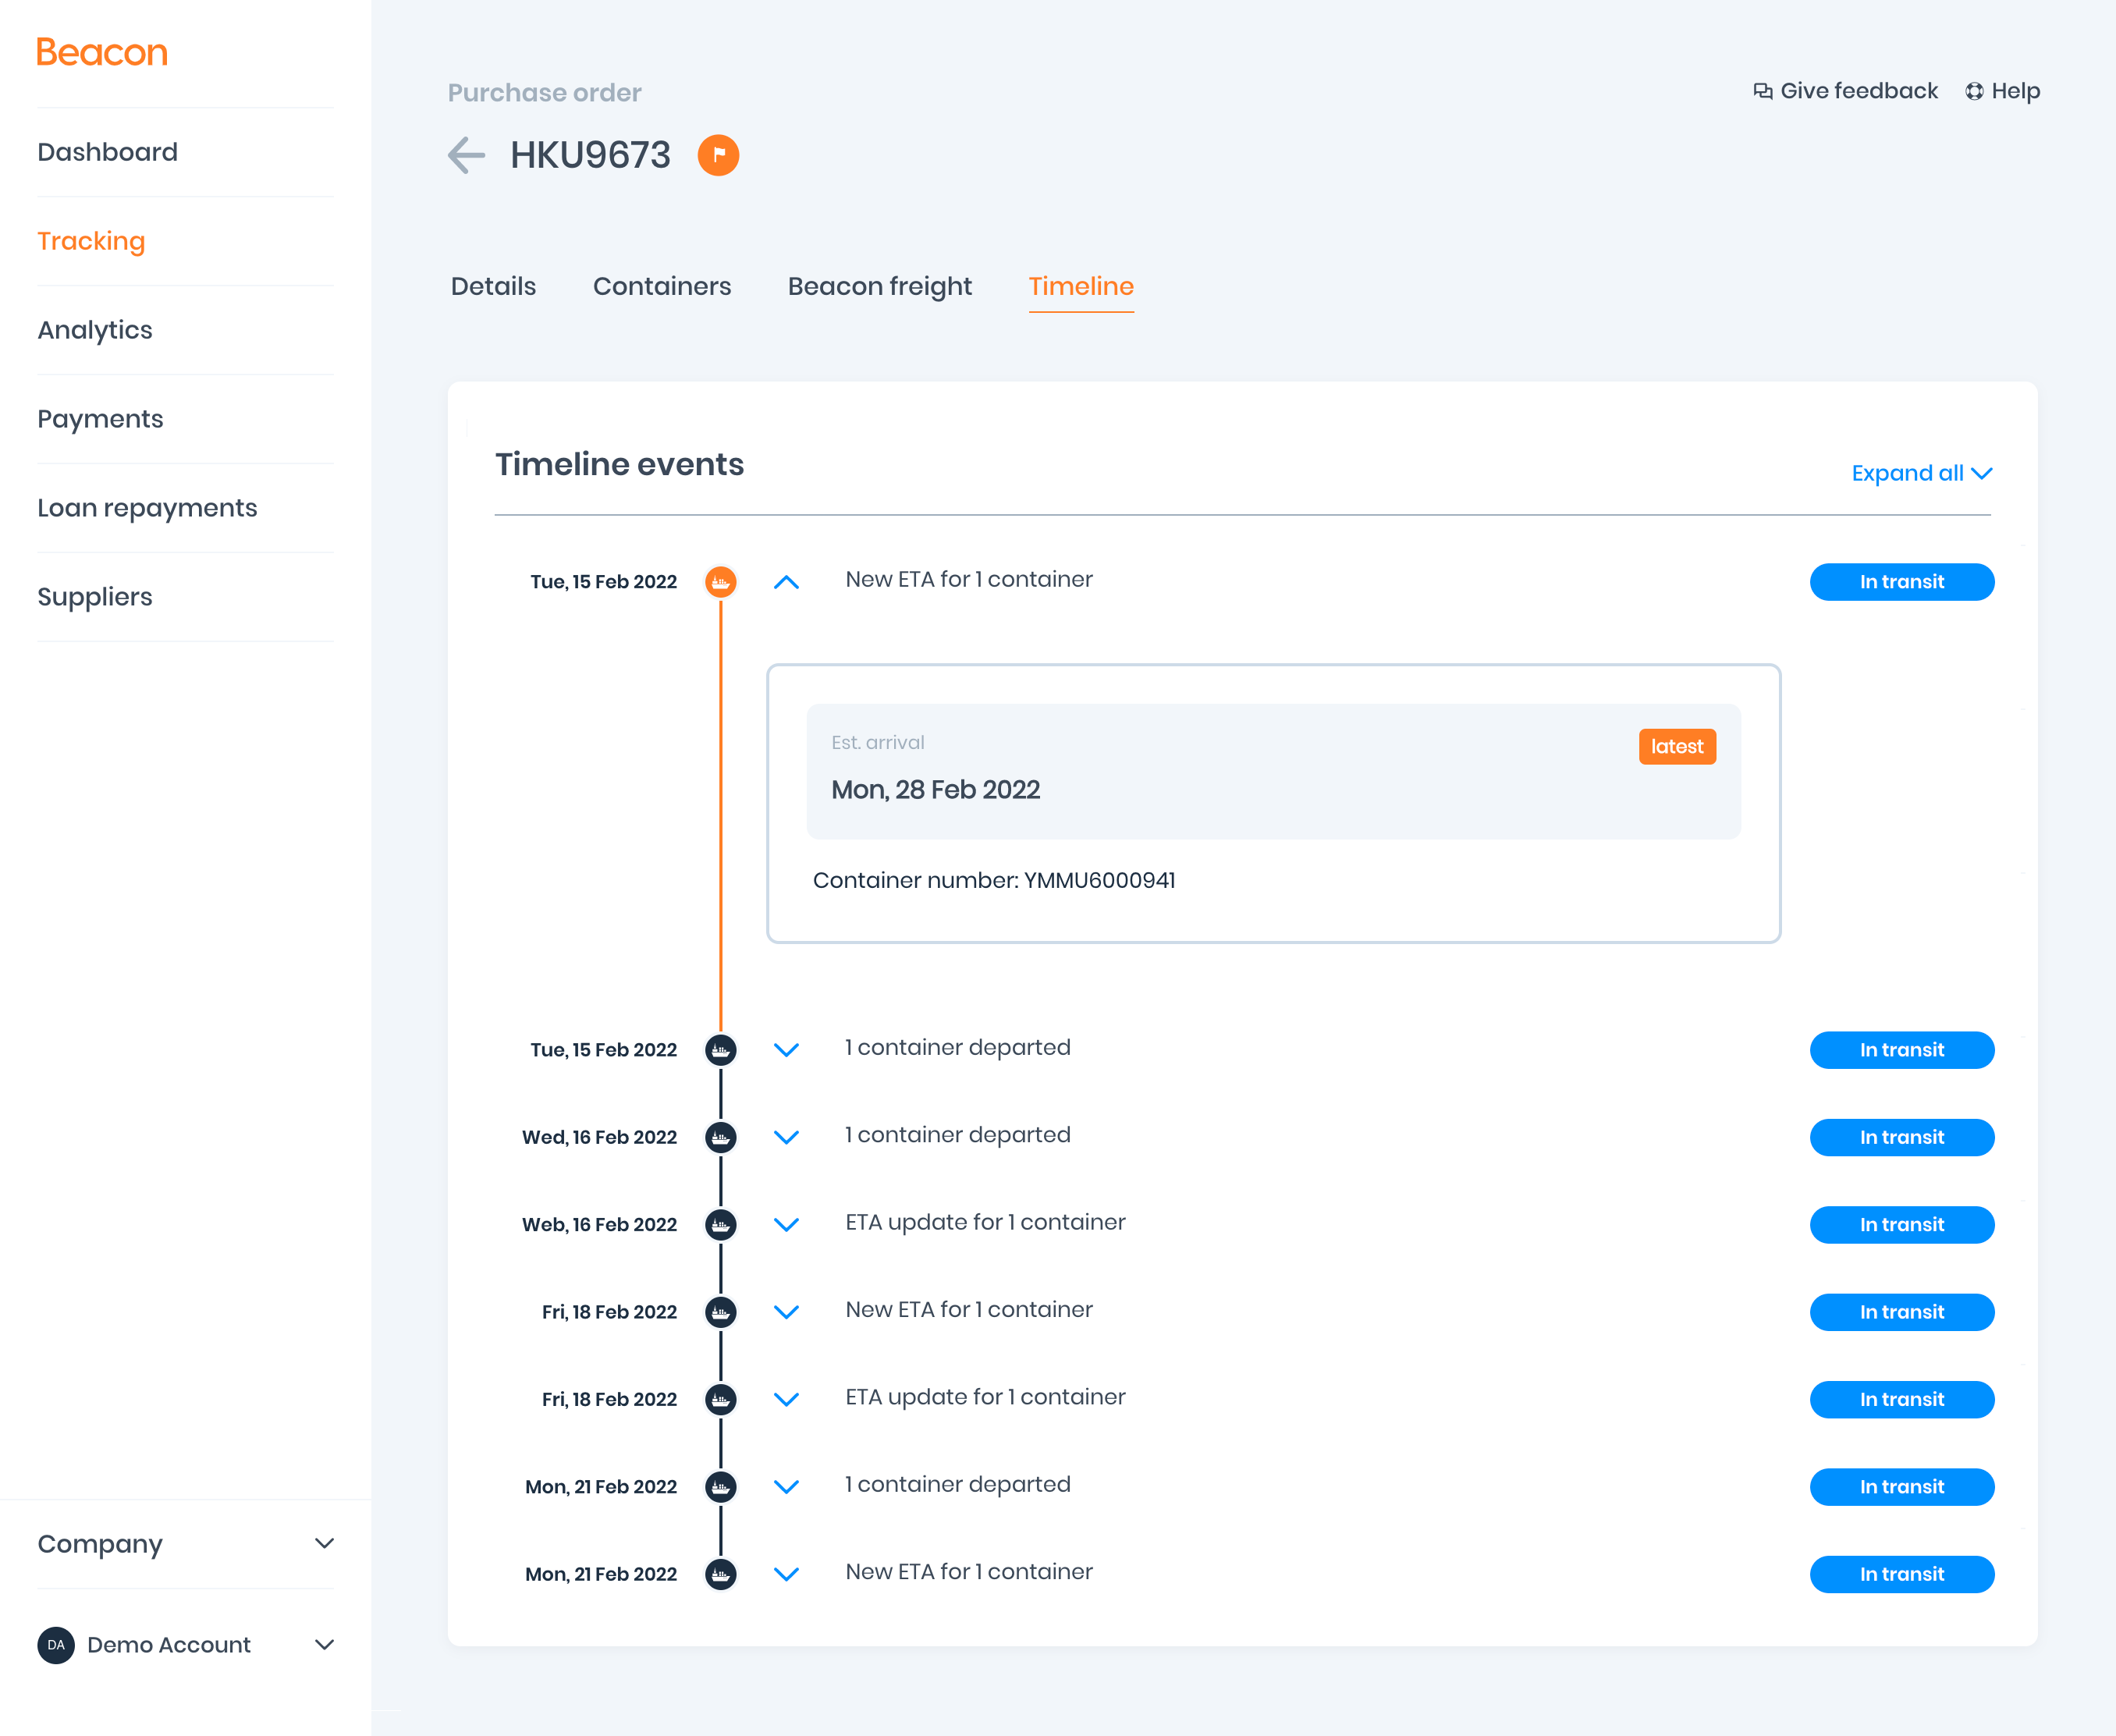Expand the Tue, 15 Feb container departed event
2116x1736 pixels.
[x=787, y=1050]
